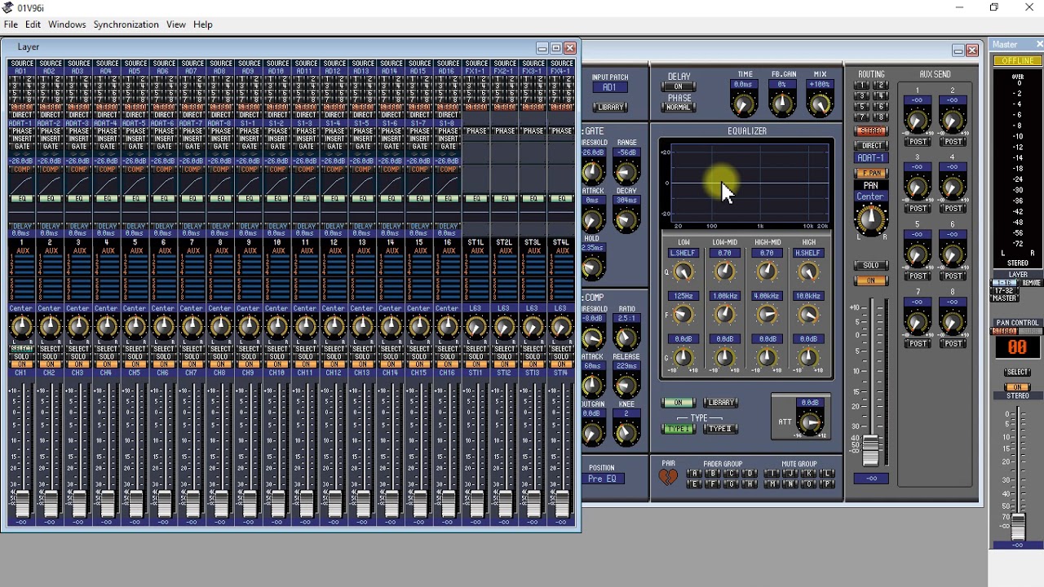Select equalizer TYPE I
The width and height of the screenshot is (1044, 587).
click(679, 430)
